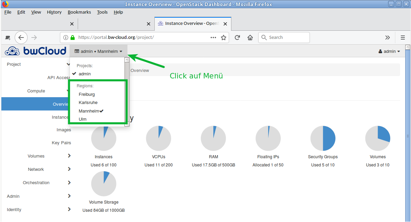Click the Firefox forward arrow button
Viewport: 411px width, 222px height.
tap(34, 38)
